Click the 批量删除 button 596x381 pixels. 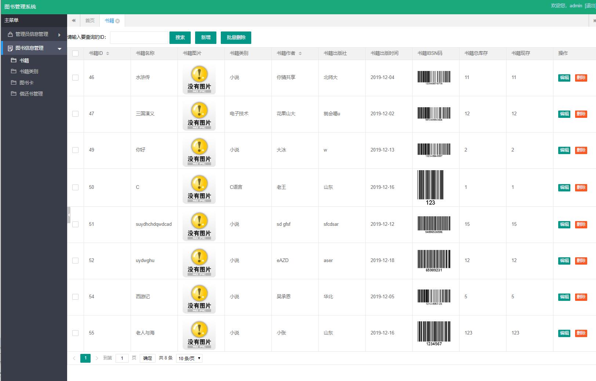click(236, 38)
